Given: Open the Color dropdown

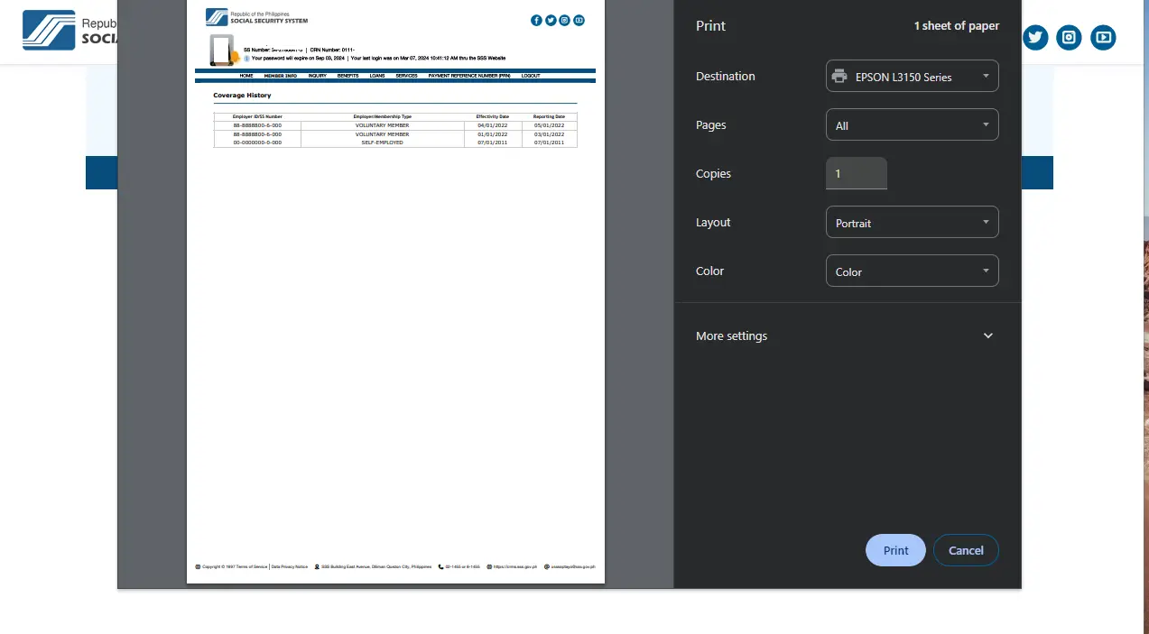Looking at the screenshot, I should pyautogui.click(x=912, y=271).
